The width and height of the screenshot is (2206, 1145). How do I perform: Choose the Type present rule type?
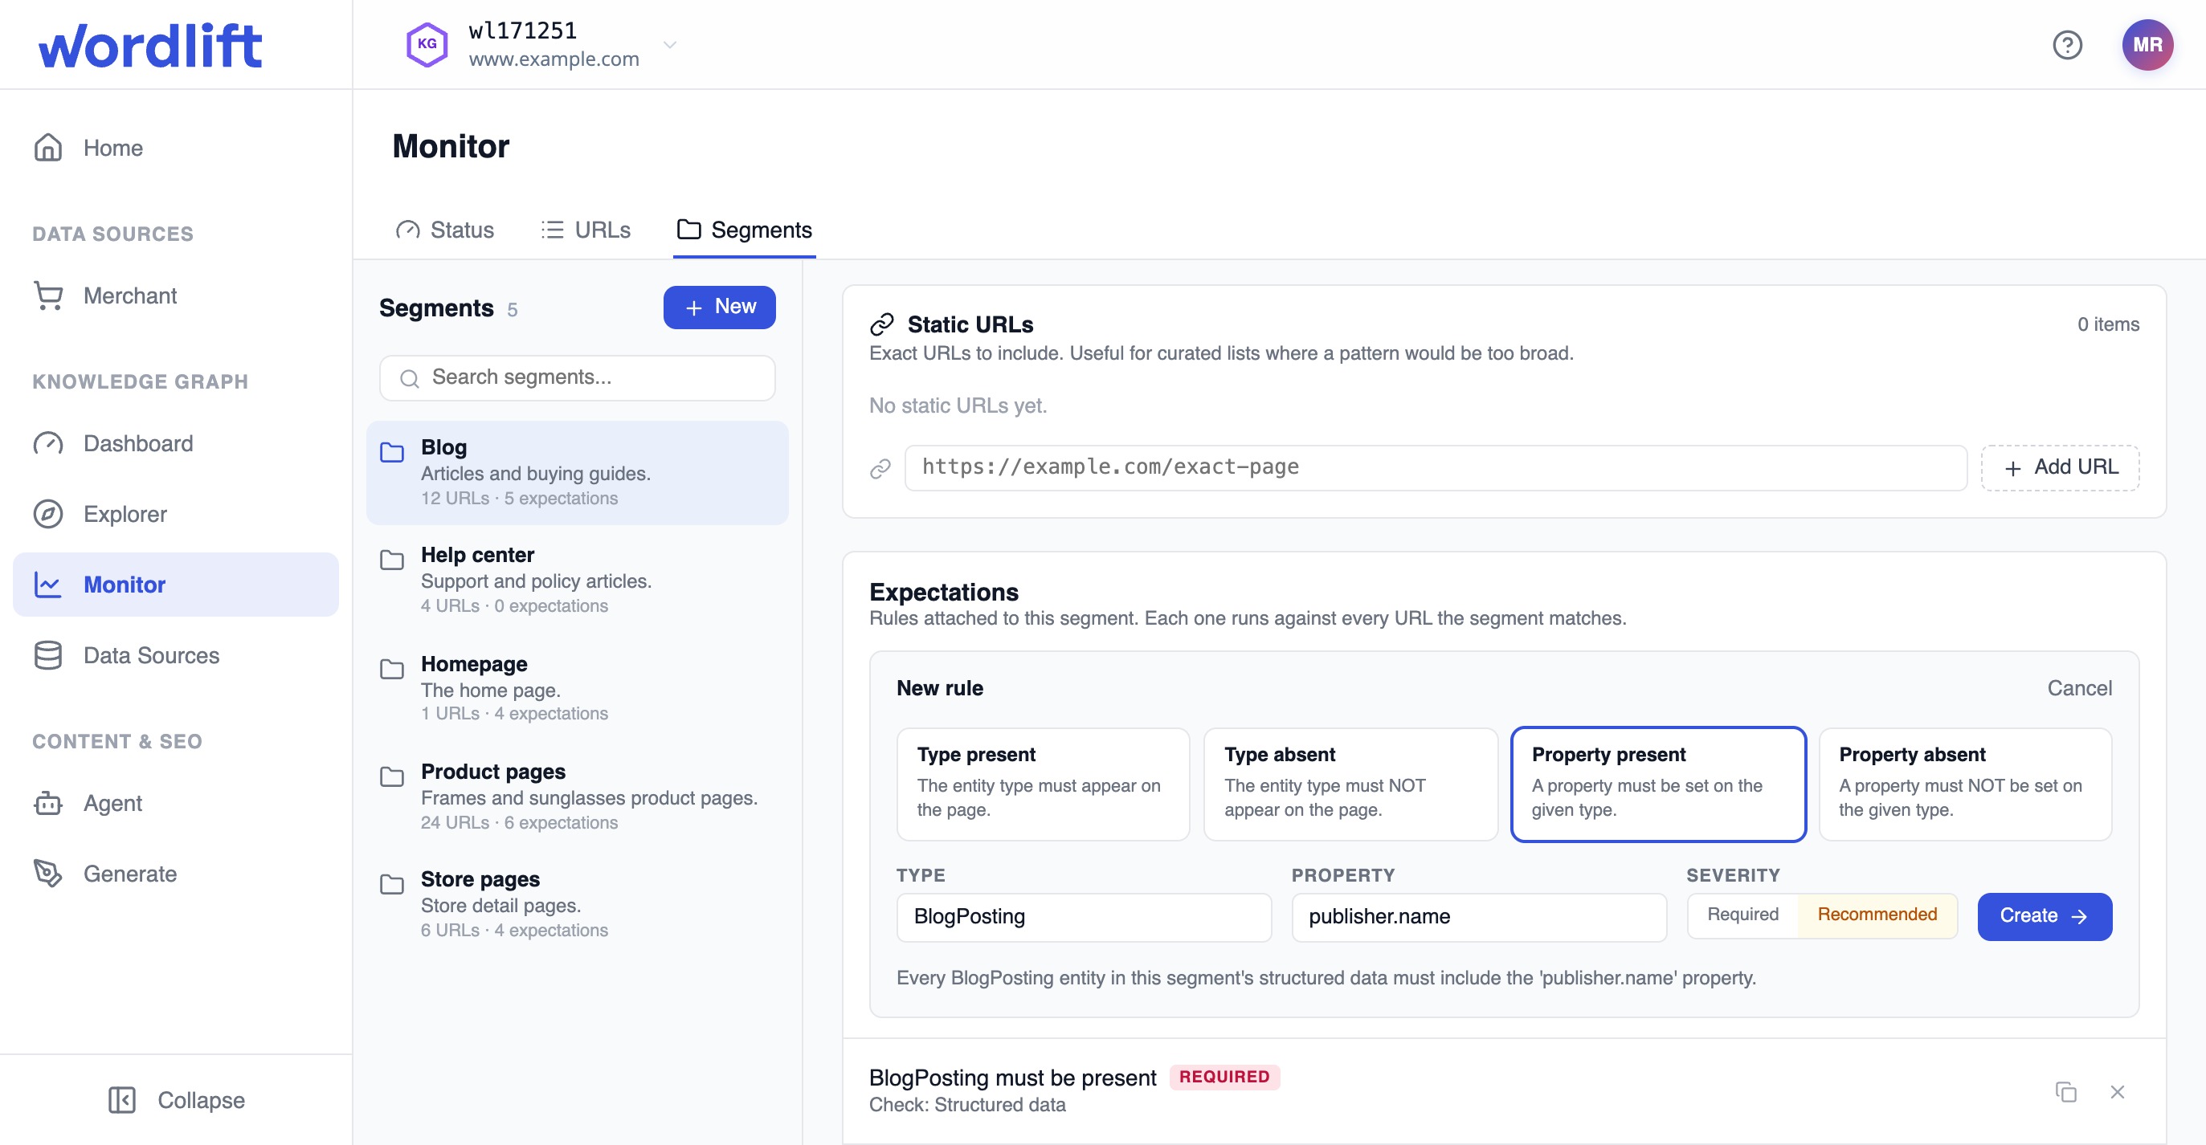tap(1042, 783)
